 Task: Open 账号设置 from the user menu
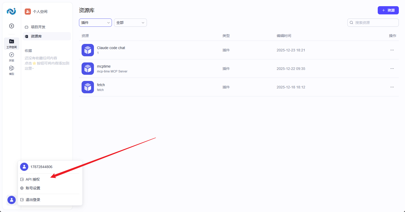coord(33,188)
